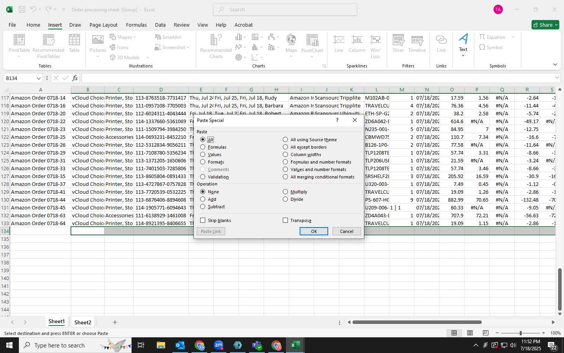The height and width of the screenshot is (353, 564).
Task: Open the PivotTable dropdown arrow
Action: 19,57
